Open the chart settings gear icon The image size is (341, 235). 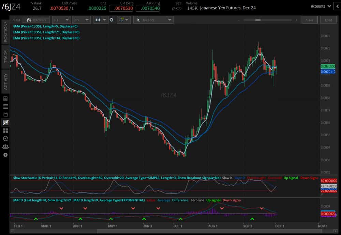(112, 20)
